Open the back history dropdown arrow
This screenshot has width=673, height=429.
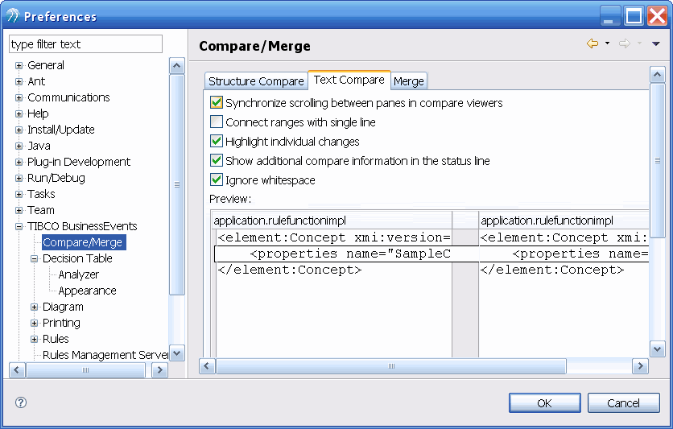(607, 44)
